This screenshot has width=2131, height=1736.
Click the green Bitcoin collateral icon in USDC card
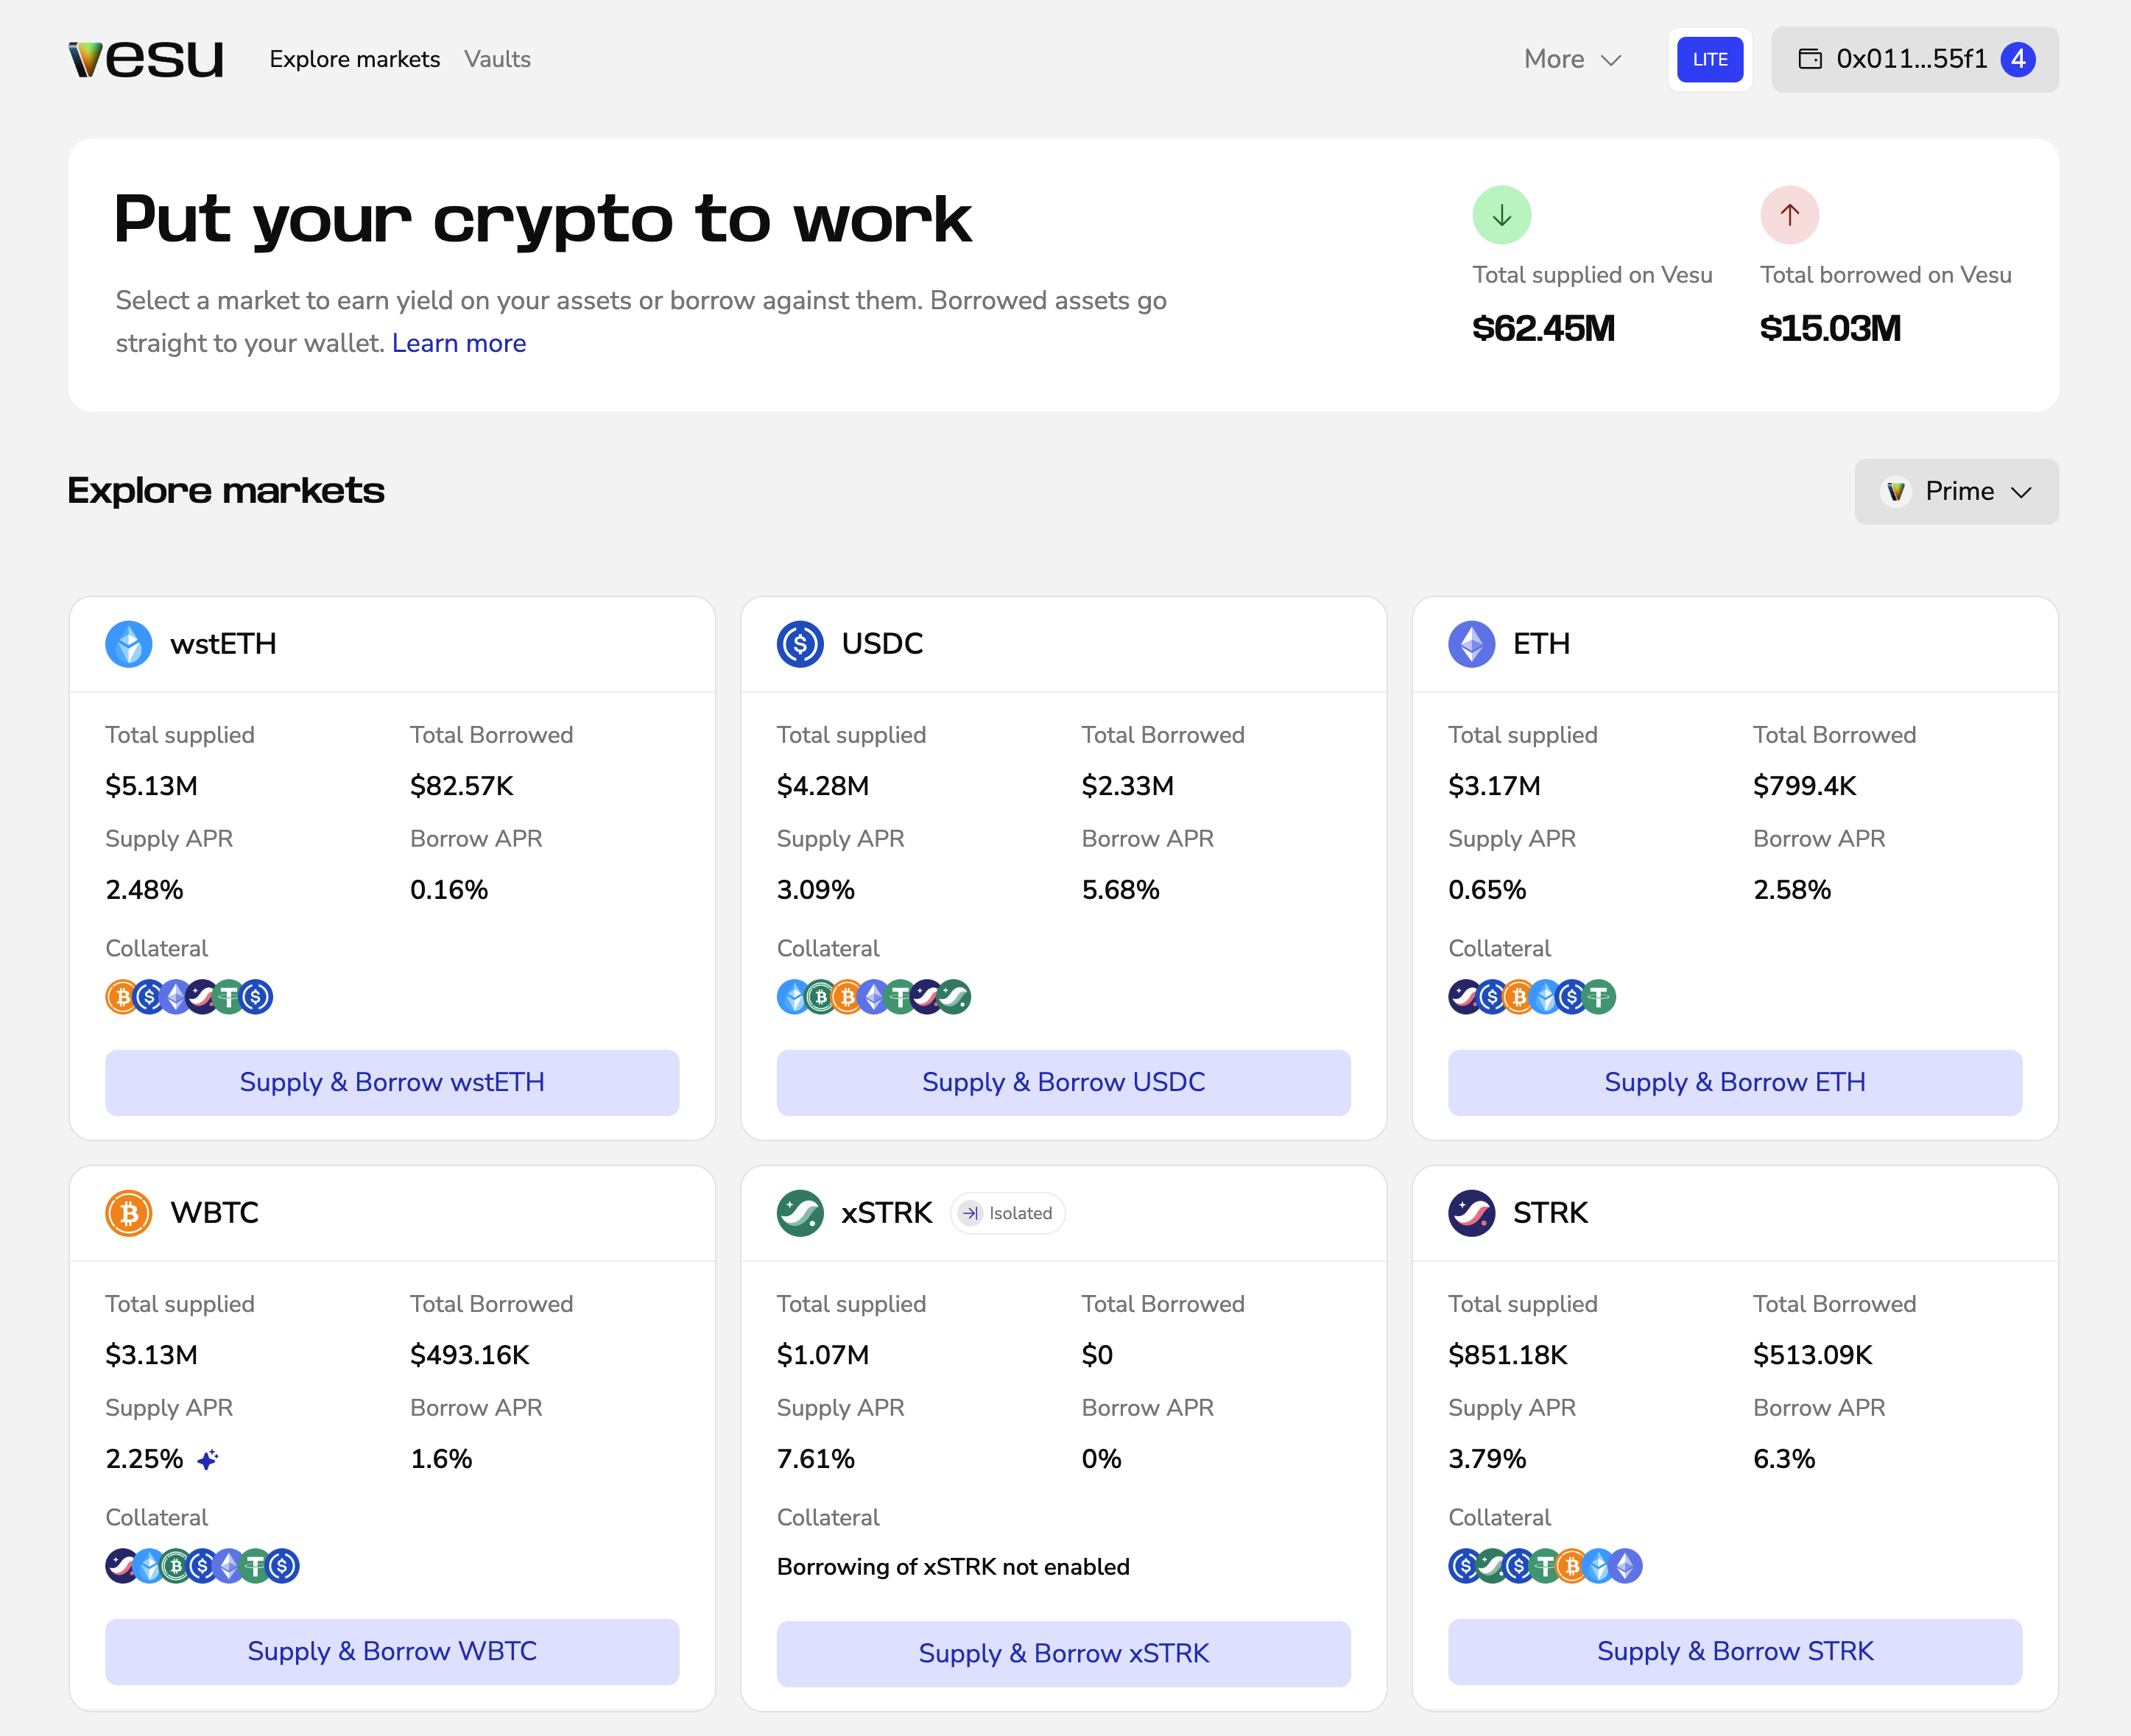click(x=820, y=997)
